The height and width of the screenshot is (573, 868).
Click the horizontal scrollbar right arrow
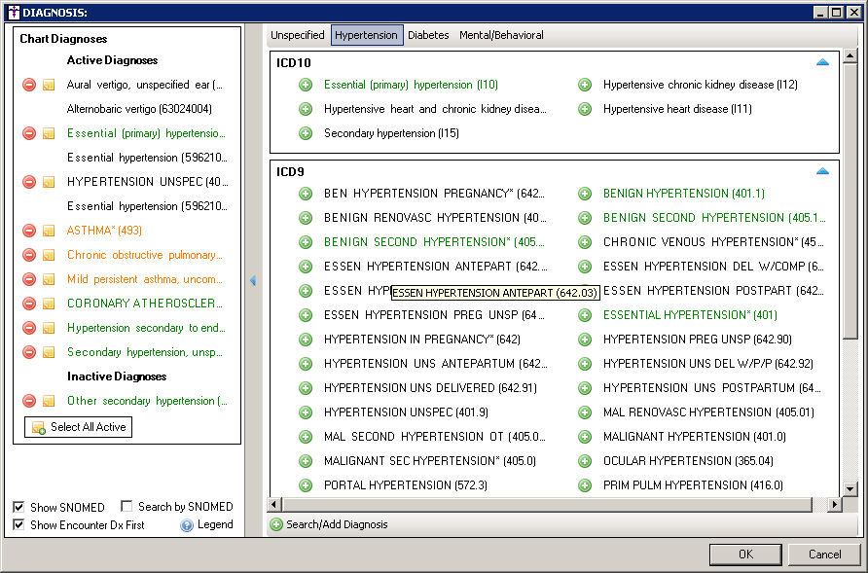[834, 505]
